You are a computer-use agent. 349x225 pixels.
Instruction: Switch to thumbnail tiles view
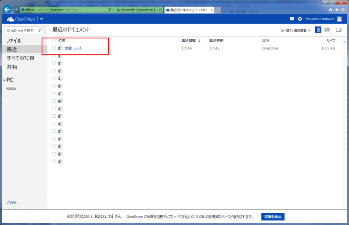click(327, 30)
